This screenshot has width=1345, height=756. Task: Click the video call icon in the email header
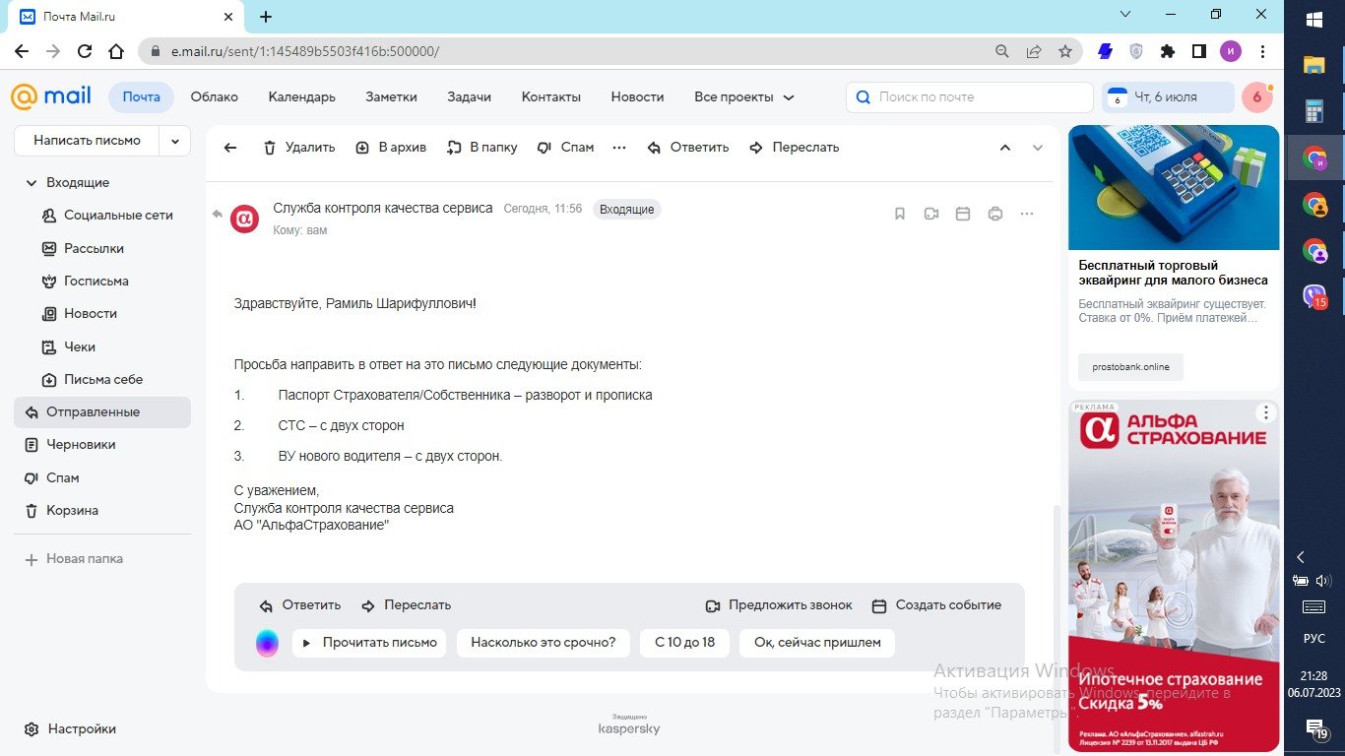tap(930, 214)
